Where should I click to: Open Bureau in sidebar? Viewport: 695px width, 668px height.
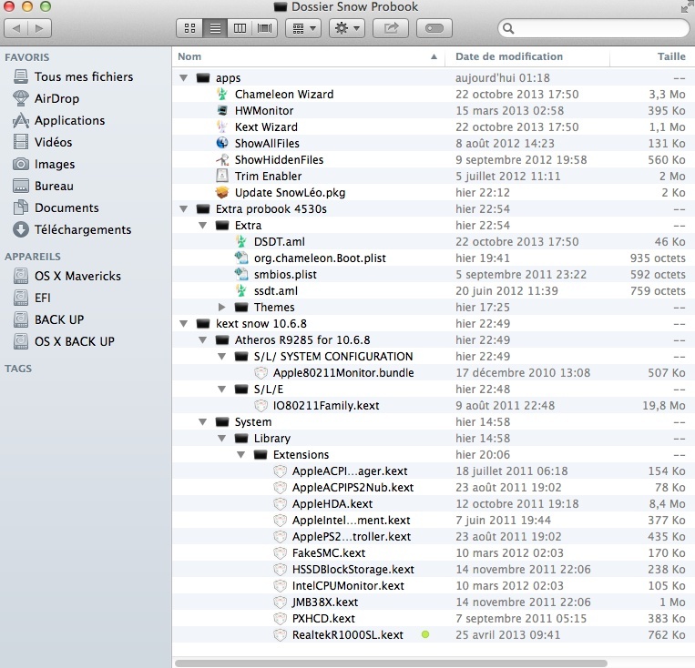pyautogui.click(x=43, y=186)
